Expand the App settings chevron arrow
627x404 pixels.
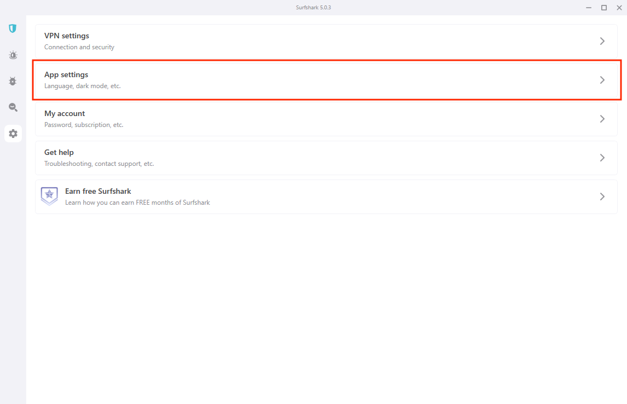[x=602, y=80]
